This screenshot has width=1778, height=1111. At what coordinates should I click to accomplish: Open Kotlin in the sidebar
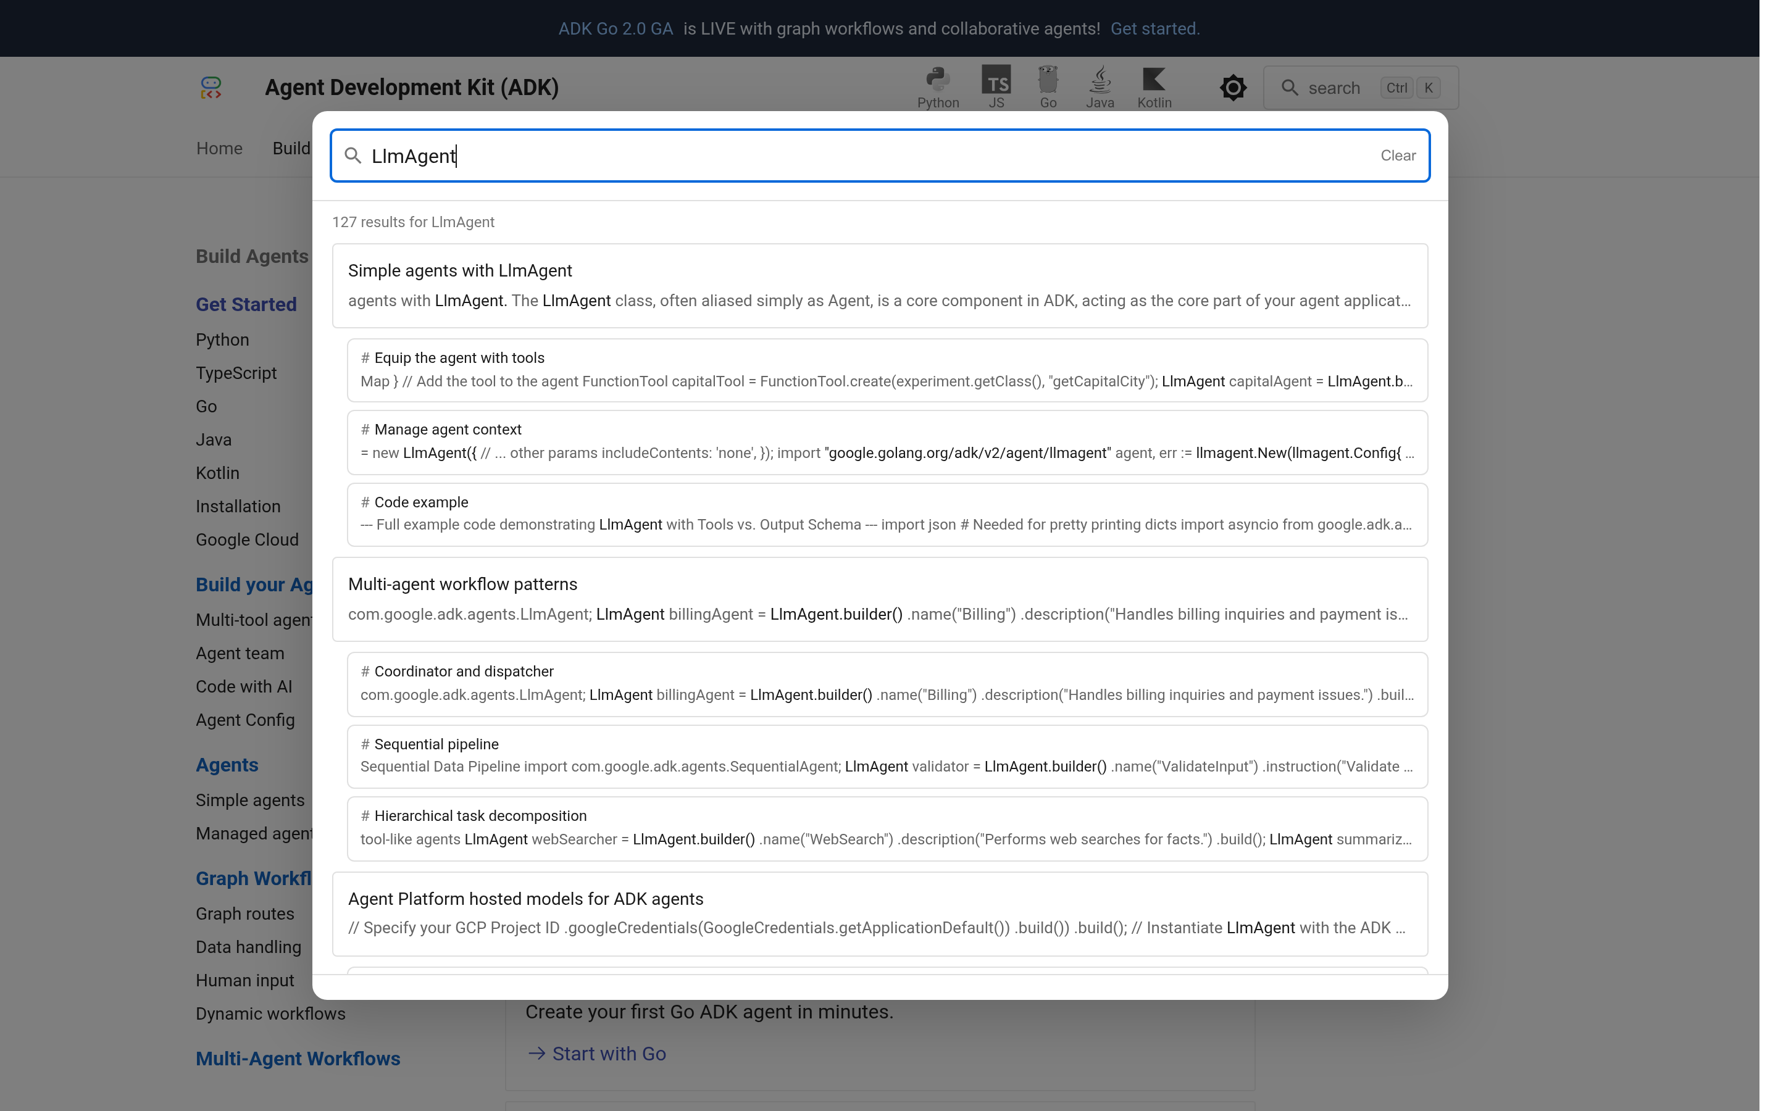click(217, 473)
